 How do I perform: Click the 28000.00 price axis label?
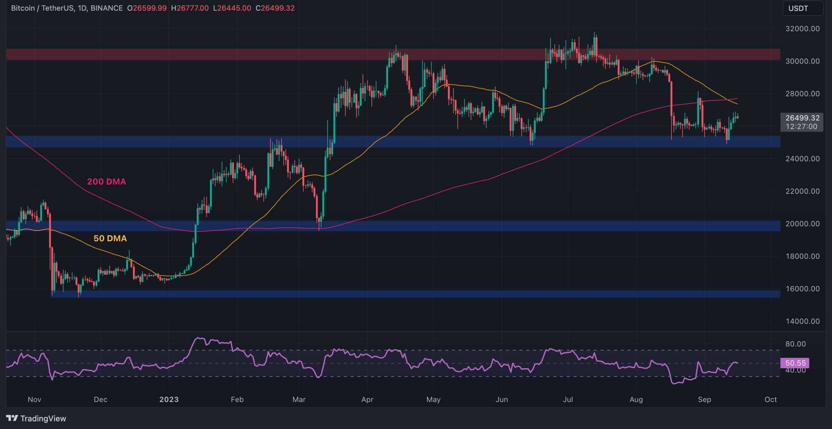pyautogui.click(x=802, y=94)
